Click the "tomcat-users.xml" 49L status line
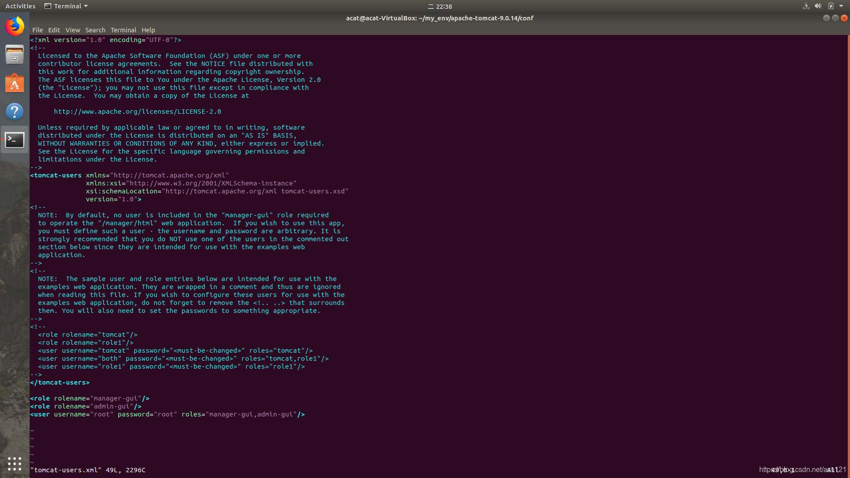 [88, 470]
